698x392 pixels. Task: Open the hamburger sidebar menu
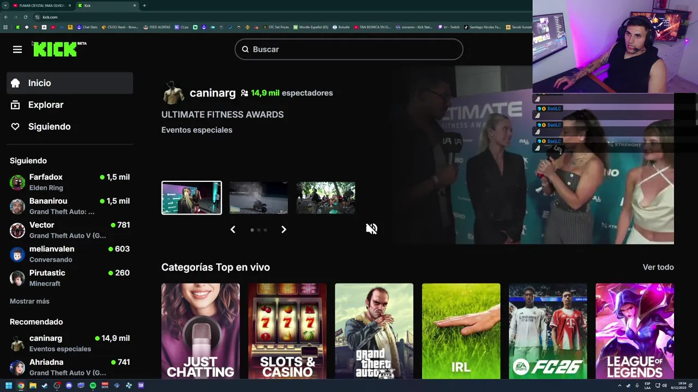(17, 50)
